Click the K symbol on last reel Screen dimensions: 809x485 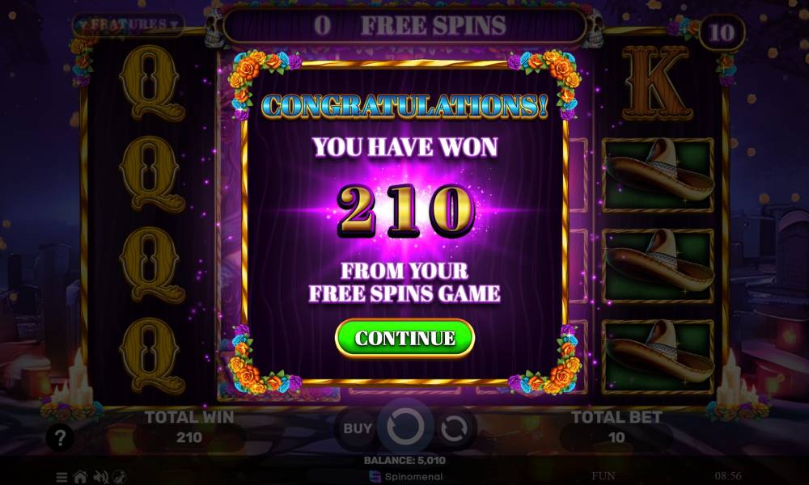(656, 83)
